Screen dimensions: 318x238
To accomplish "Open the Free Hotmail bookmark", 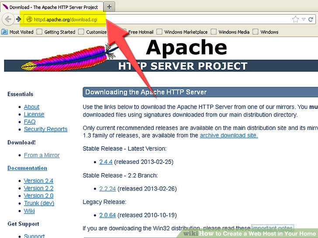I will pos(139,32).
